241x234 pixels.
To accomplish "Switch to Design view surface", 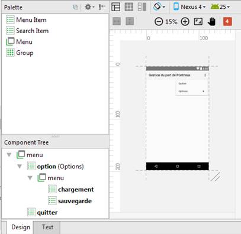I will point(116,7).
